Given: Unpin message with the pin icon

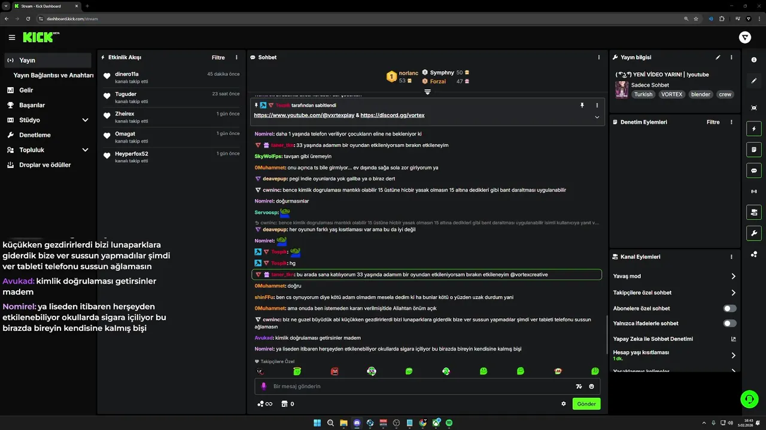Looking at the screenshot, I should [x=582, y=105].
